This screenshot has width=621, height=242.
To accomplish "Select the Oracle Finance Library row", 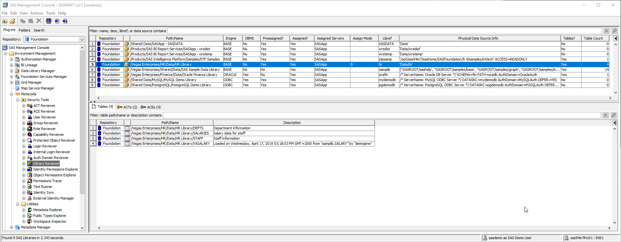I will pyautogui.click(x=349, y=75).
